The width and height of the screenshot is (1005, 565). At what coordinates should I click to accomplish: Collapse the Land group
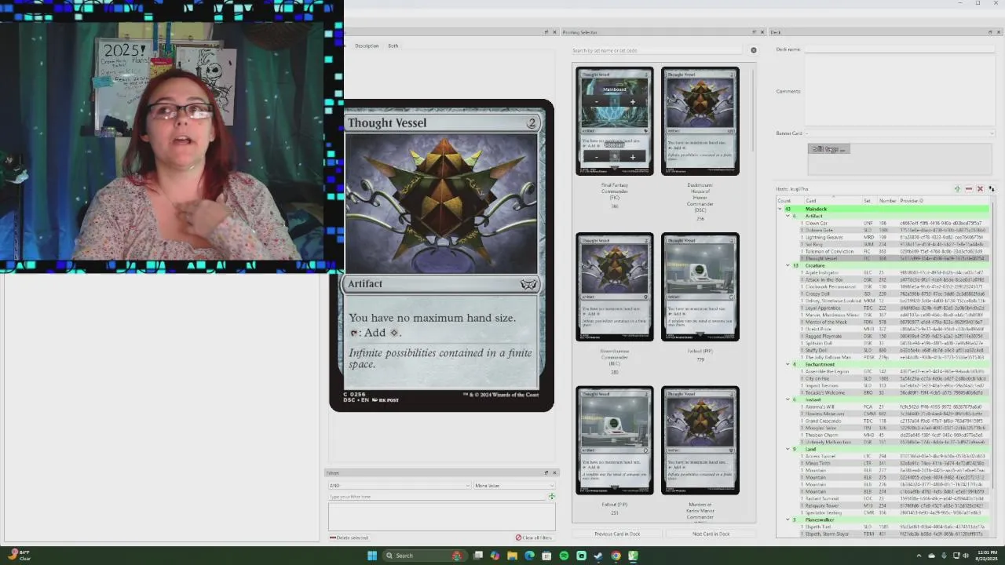(x=788, y=449)
